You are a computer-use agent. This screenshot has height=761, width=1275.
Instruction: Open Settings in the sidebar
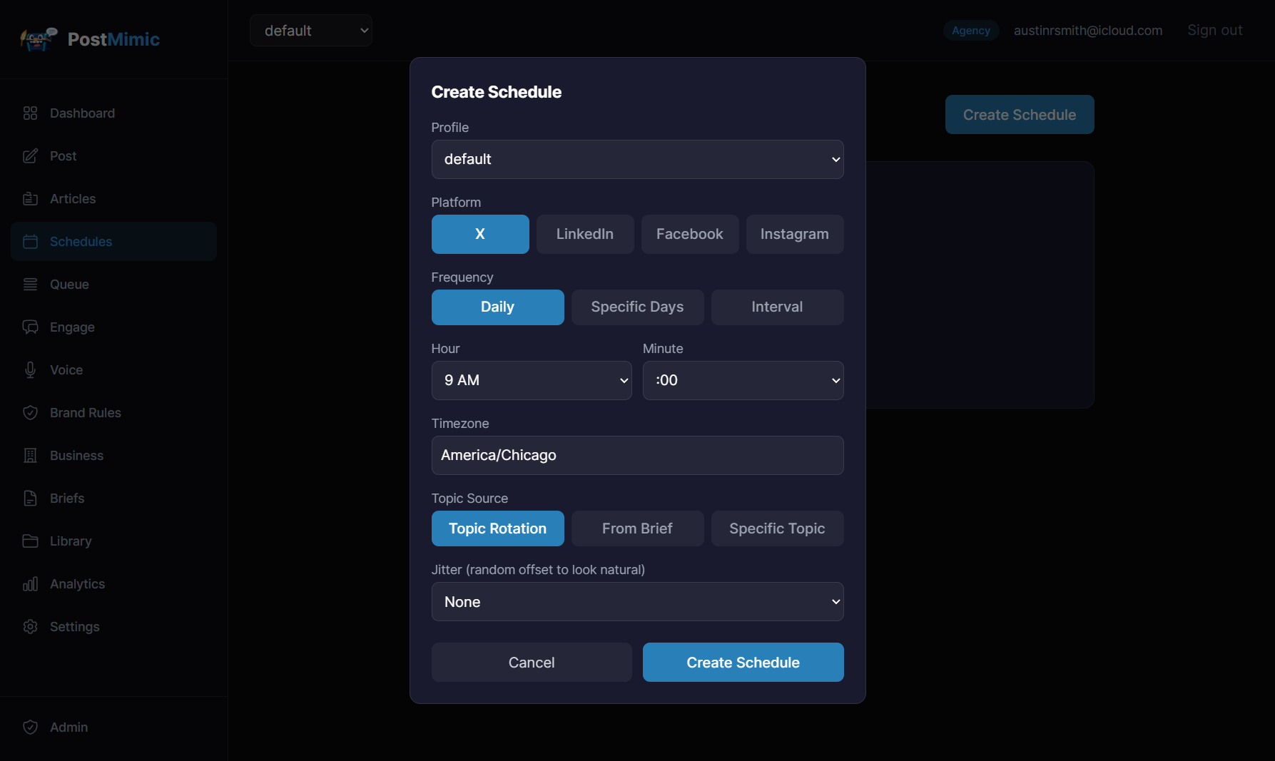[x=114, y=627]
